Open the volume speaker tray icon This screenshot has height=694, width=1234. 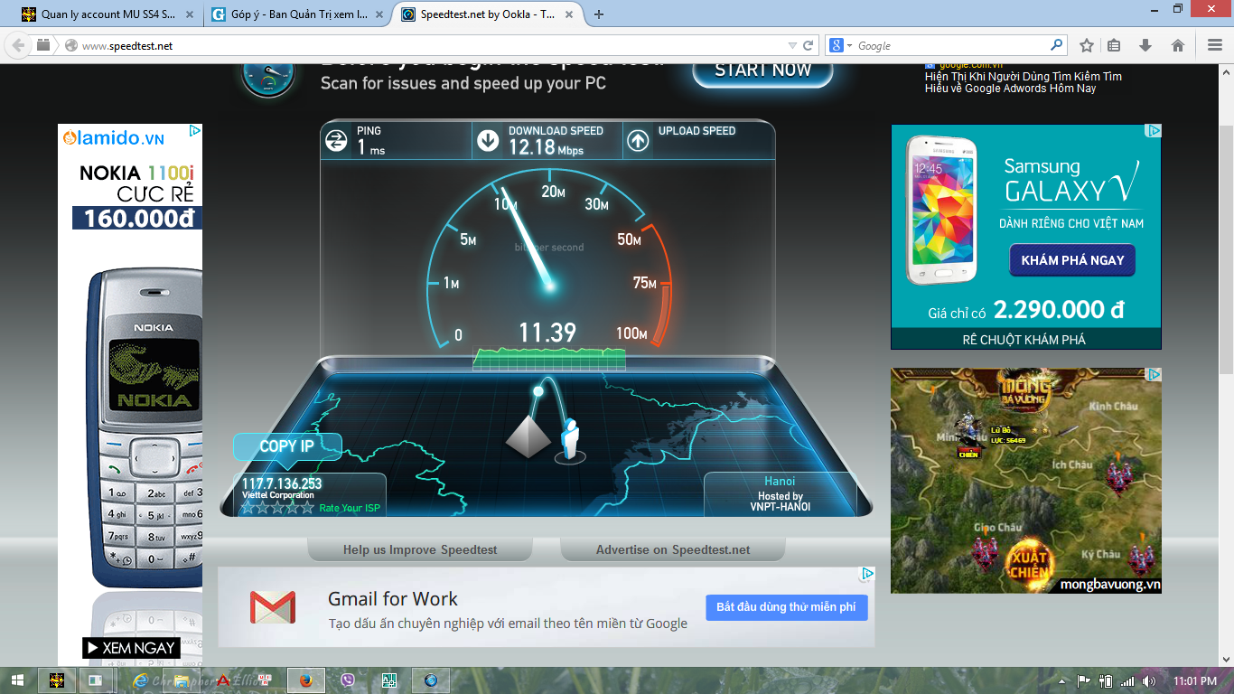pos(1149,680)
